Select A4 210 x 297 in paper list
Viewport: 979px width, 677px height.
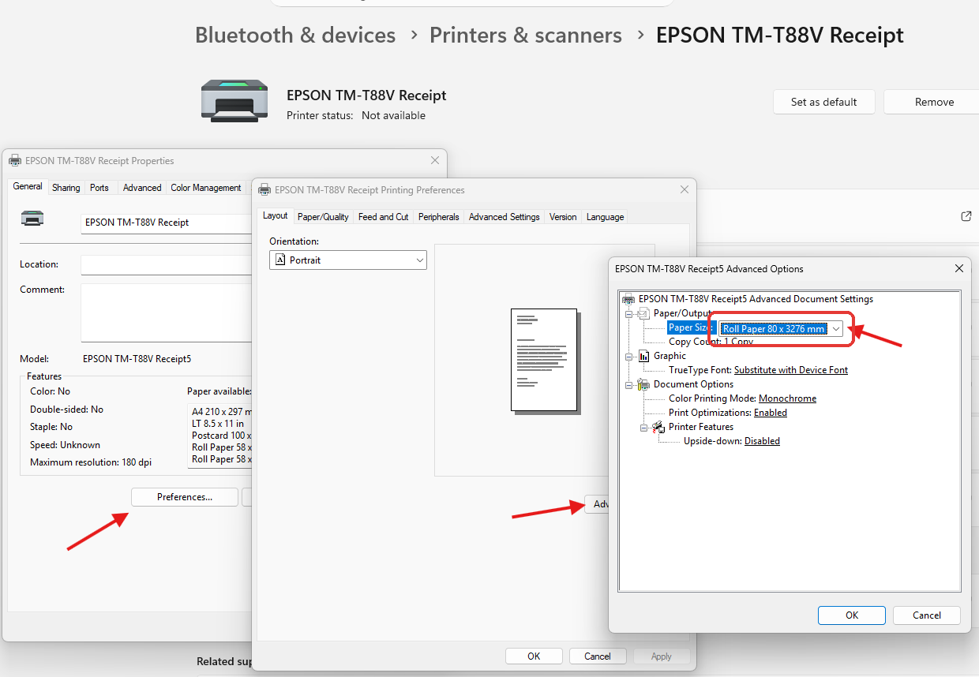(222, 411)
